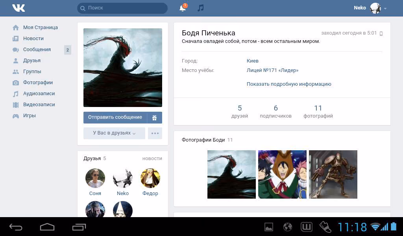
Task: Tap the Android back button
Action: point(16,227)
